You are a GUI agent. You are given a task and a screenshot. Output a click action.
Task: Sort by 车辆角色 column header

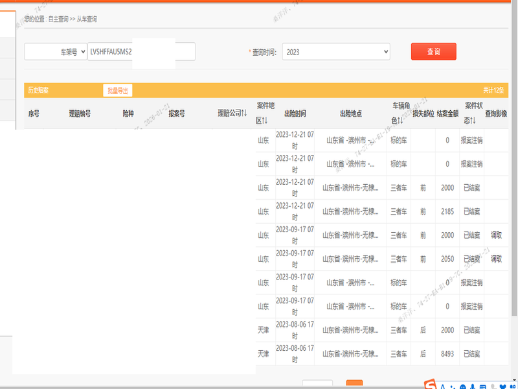click(x=400, y=113)
